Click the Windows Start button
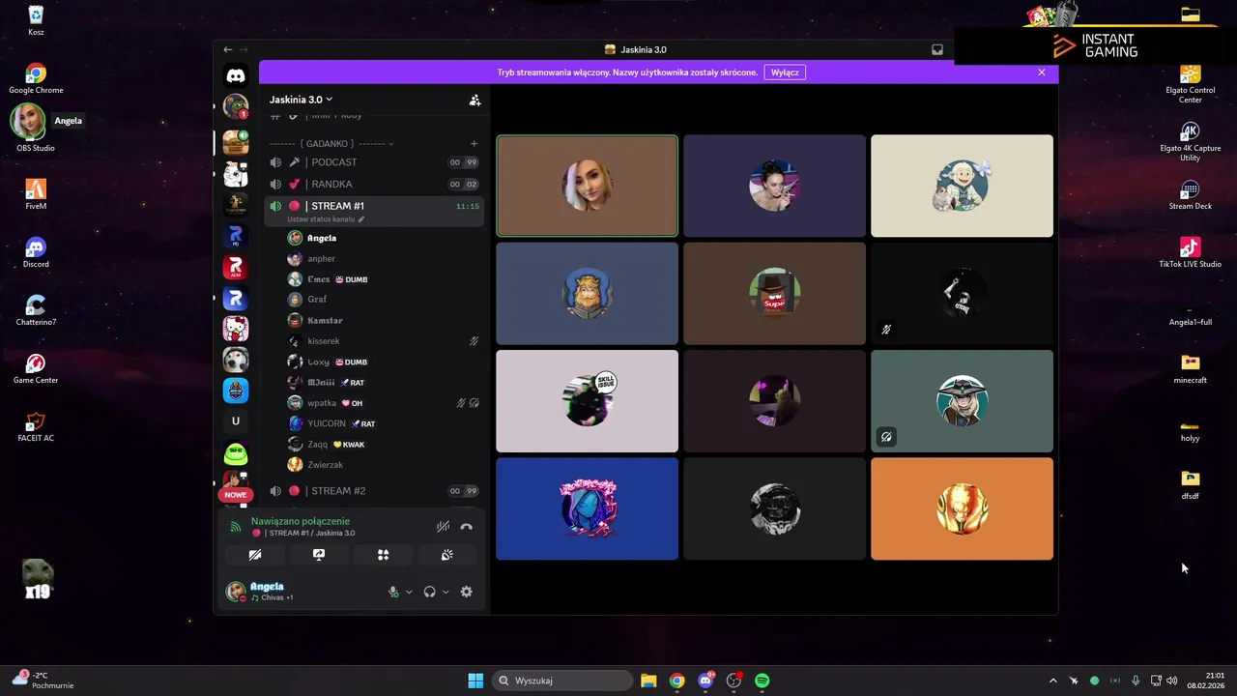1237x696 pixels. point(475,681)
